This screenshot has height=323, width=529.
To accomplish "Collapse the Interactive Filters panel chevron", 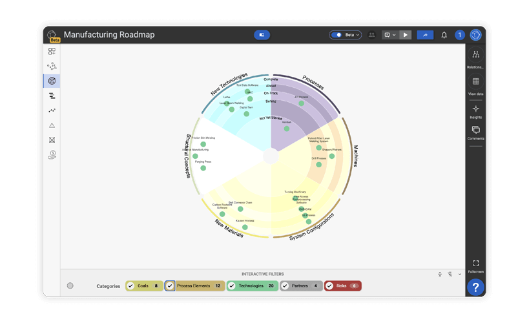I will (460, 275).
